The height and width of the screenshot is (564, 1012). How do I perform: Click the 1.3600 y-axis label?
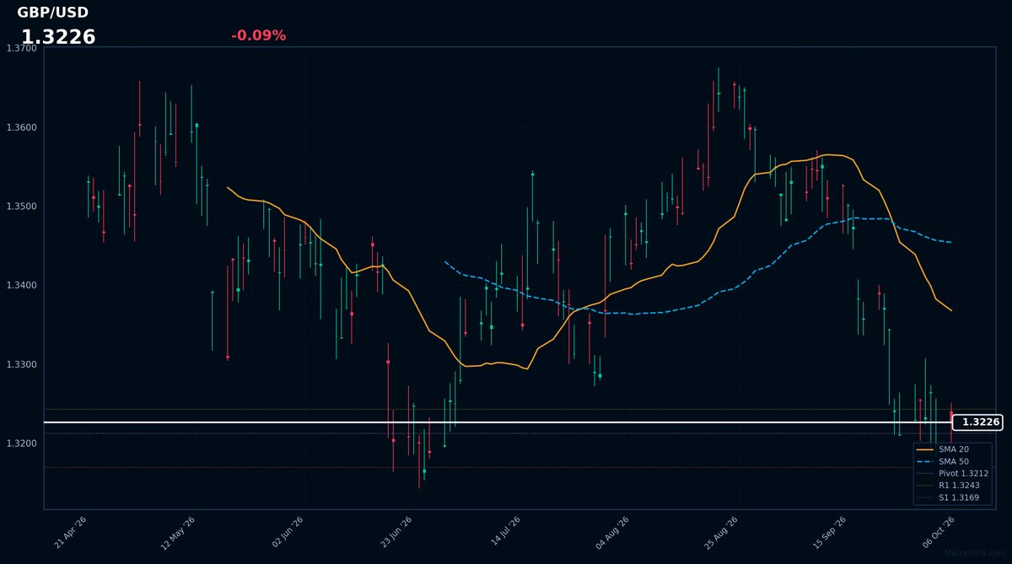pos(21,127)
